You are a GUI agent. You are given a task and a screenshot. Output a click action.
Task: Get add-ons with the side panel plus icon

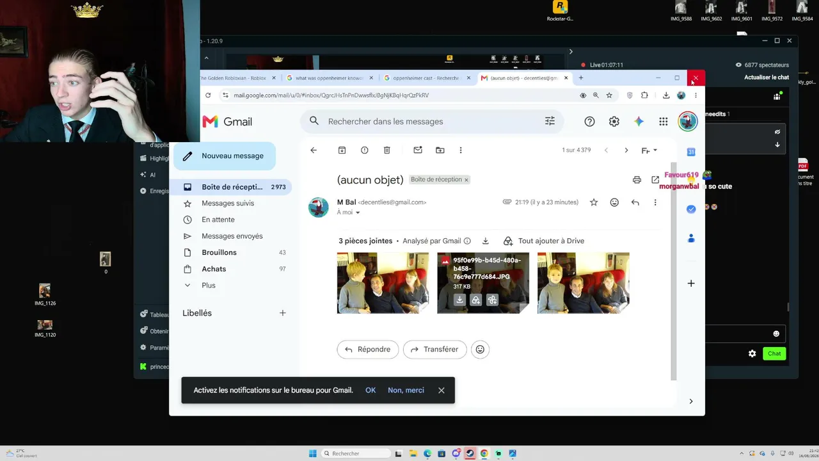(691, 283)
